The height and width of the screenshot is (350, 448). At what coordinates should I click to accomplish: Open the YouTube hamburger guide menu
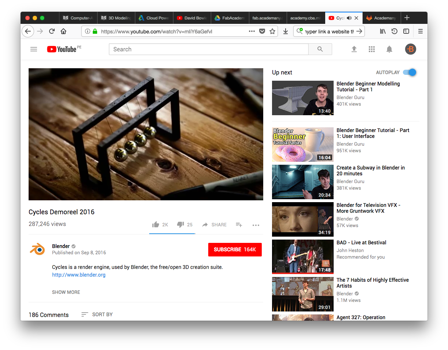[x=34, y=49]
